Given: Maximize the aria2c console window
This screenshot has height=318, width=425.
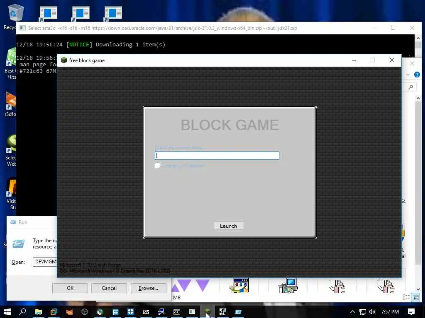Looking at the screenshot, I should coord(393,28).
